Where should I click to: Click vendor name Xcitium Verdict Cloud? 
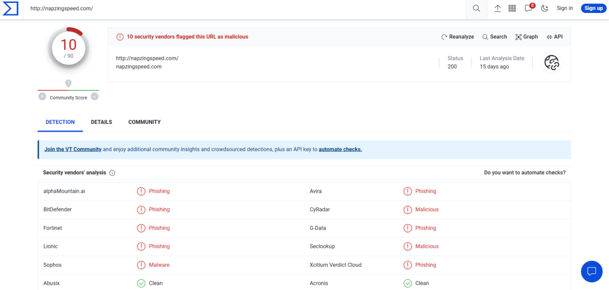tap(335, 265)
